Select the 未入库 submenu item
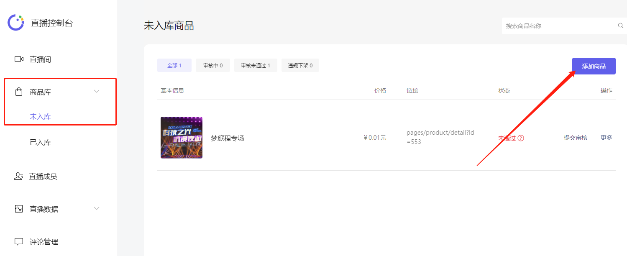 pos(40,116)
